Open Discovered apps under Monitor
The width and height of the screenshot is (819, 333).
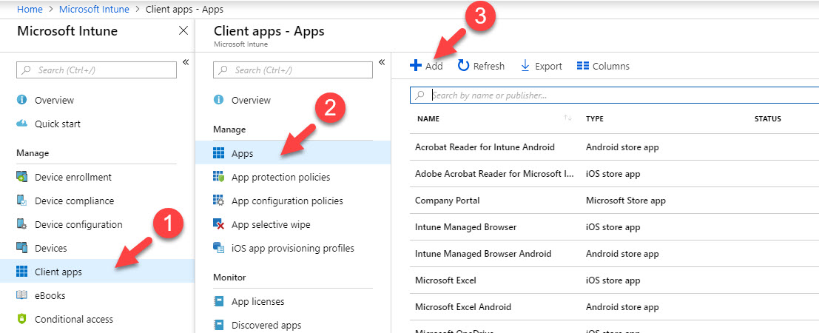(x=266, y=325)
